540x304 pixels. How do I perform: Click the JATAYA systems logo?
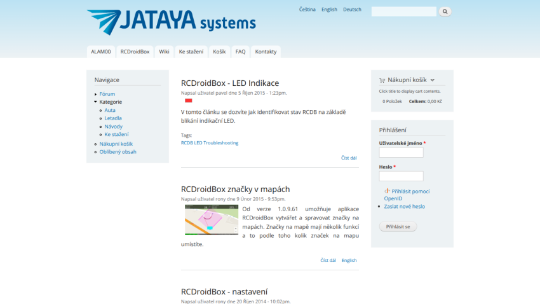(x=171, y=22)
